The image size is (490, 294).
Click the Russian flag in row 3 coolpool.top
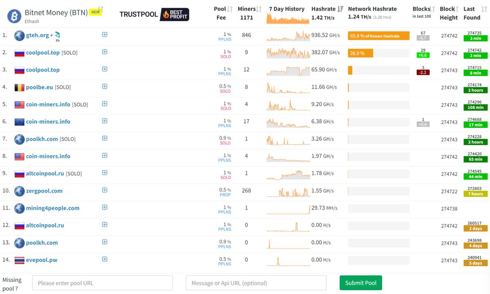click(x=20, y=70)
